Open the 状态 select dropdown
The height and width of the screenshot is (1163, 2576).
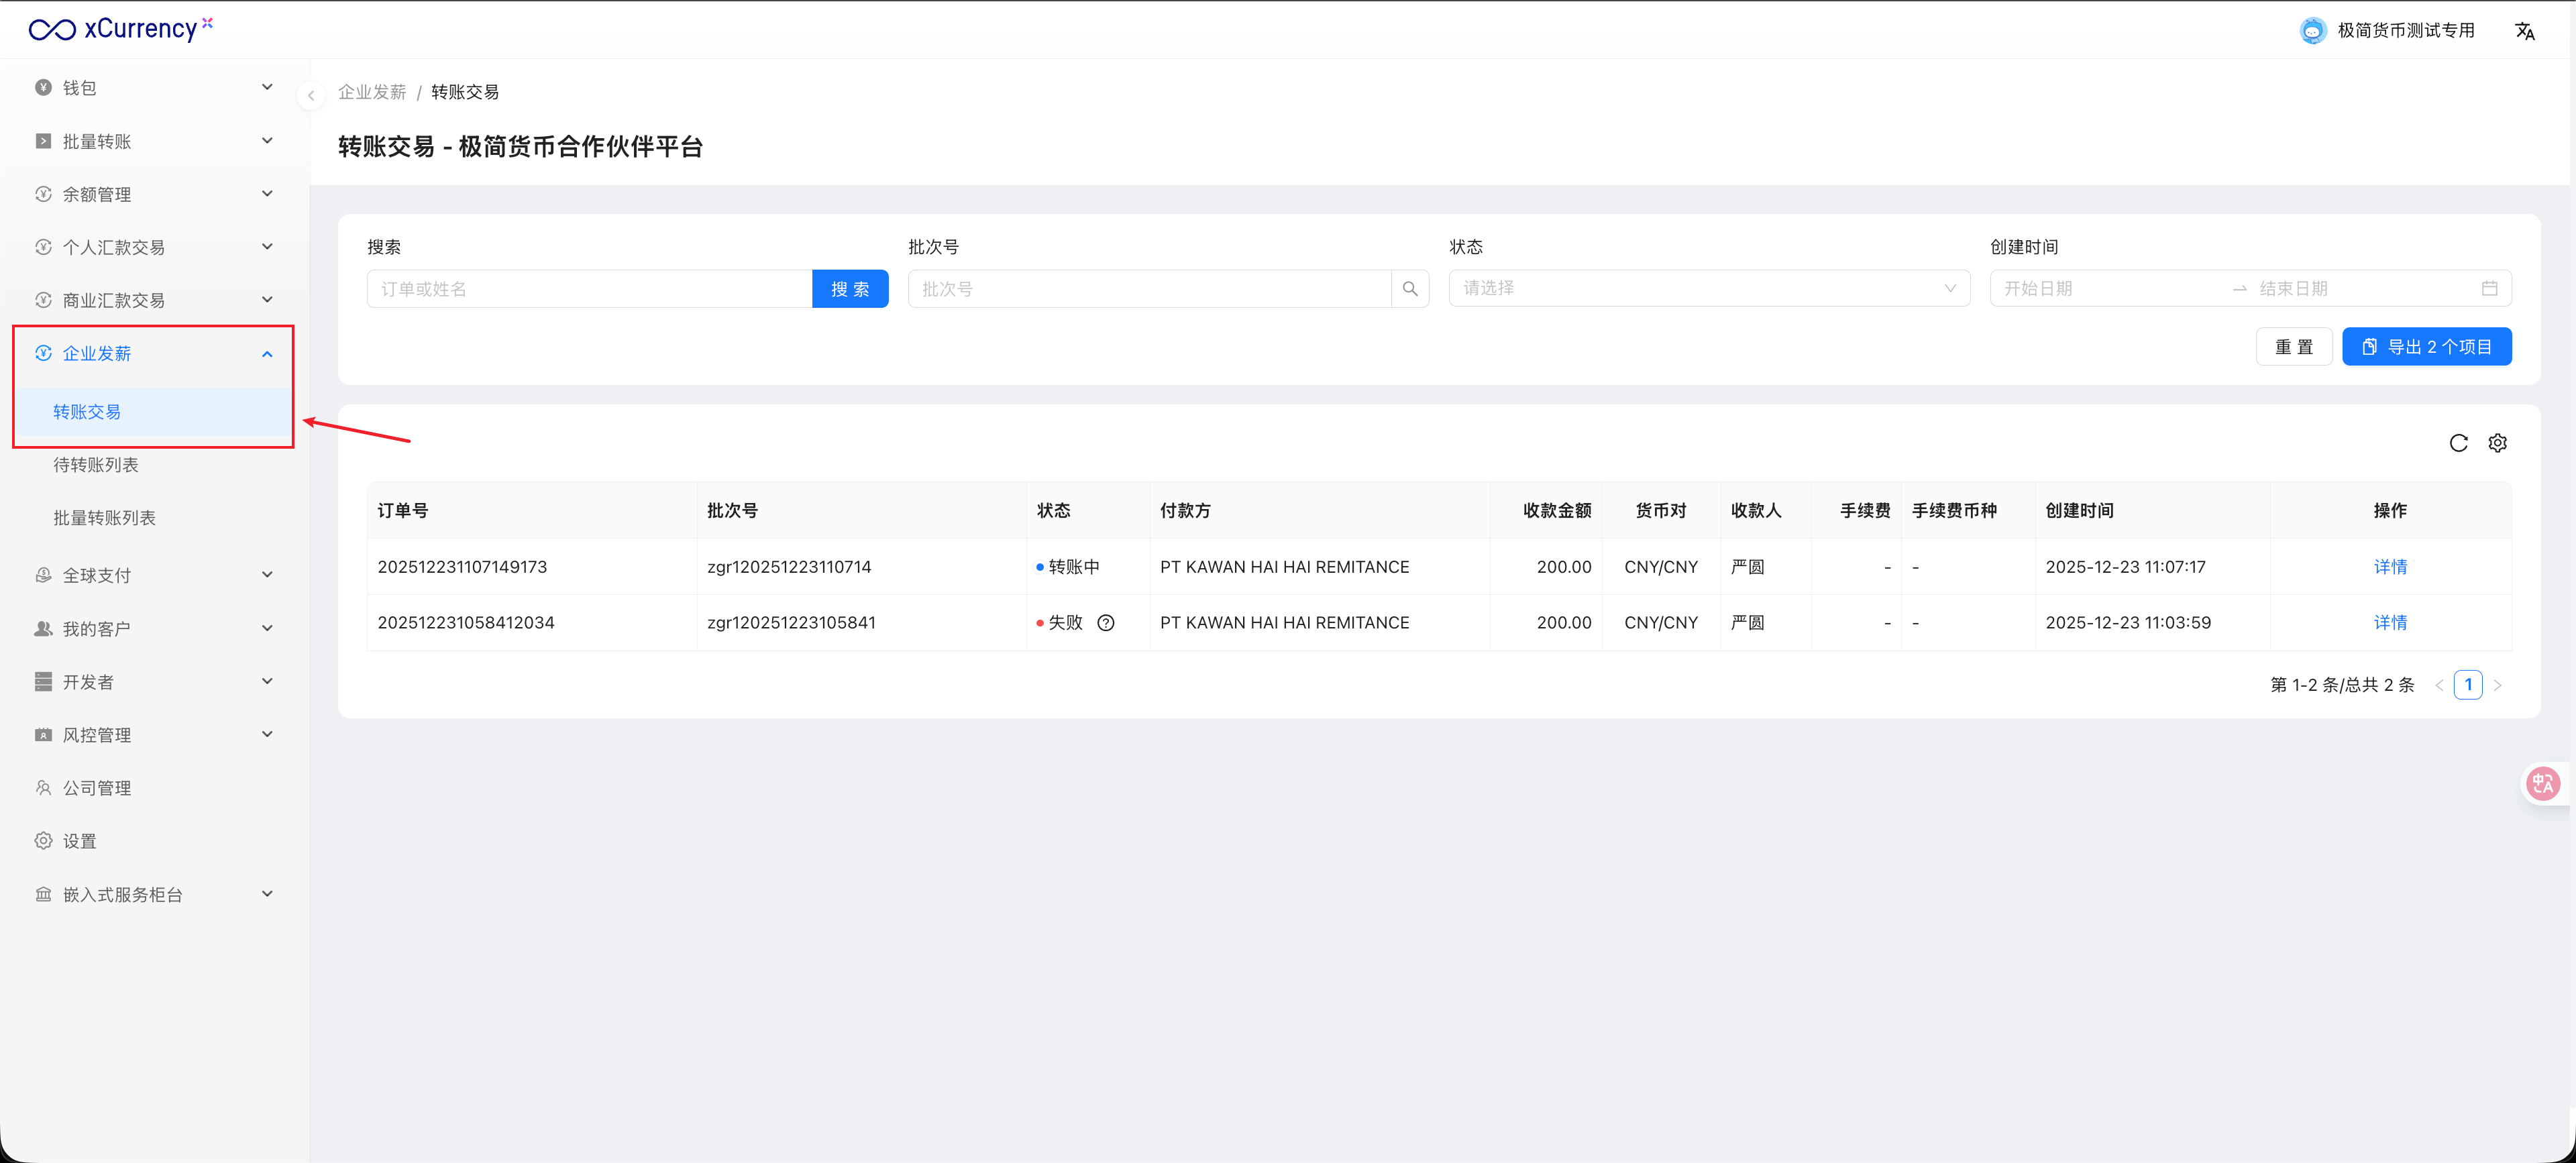pyautogui.click(x=1708, y=289)
